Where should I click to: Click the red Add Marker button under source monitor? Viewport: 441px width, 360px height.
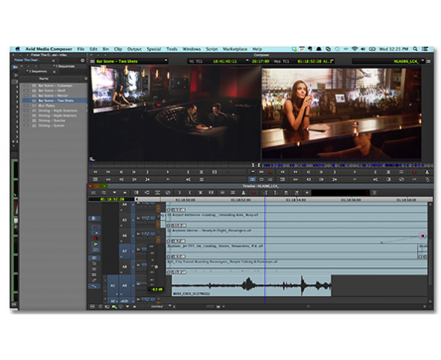click(227, 172)
